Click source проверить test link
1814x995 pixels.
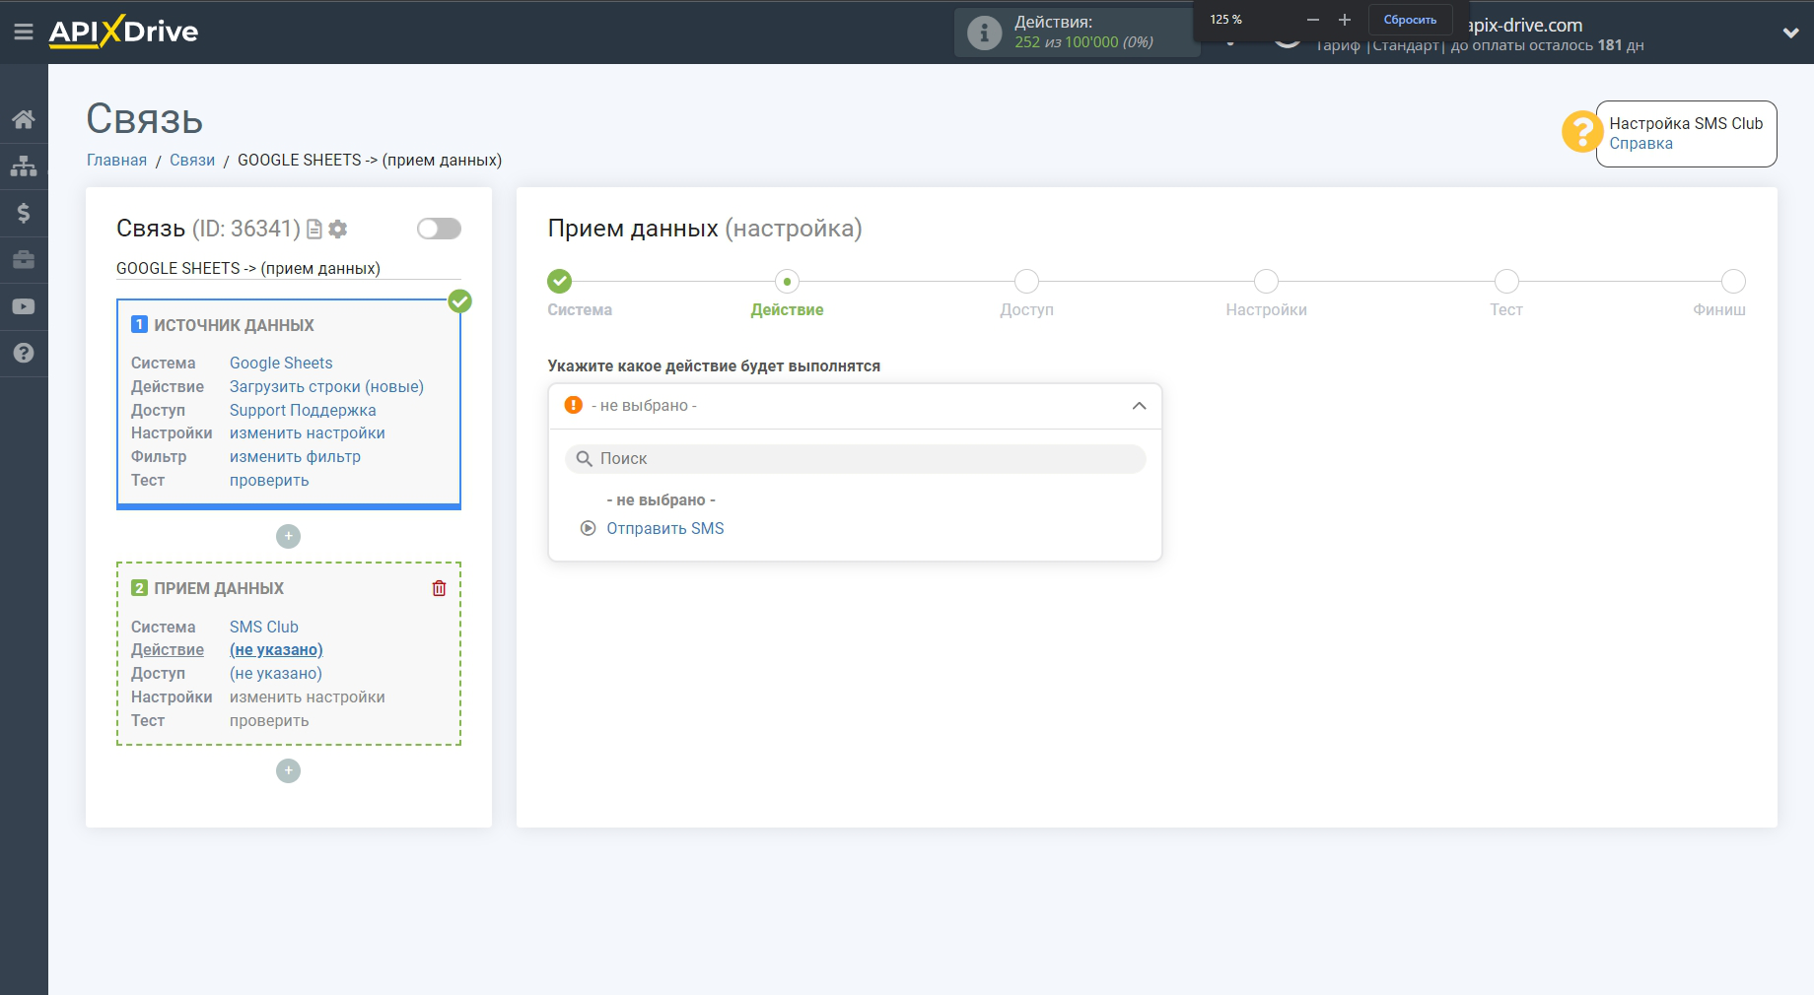[x=269, y=481]
